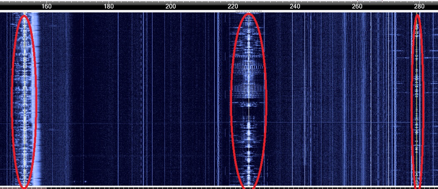The height and width of the screenshot is (189, 438).
Task: Click the dotted passband marker above 225 kHz
Action: [249, 11]
